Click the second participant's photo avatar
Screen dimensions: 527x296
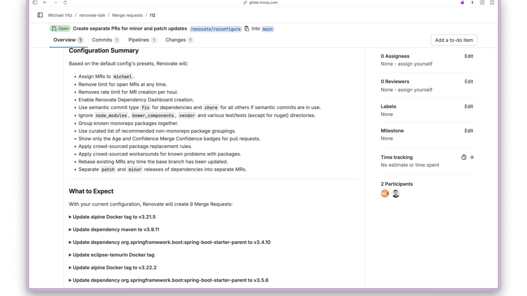coord(396,193)
